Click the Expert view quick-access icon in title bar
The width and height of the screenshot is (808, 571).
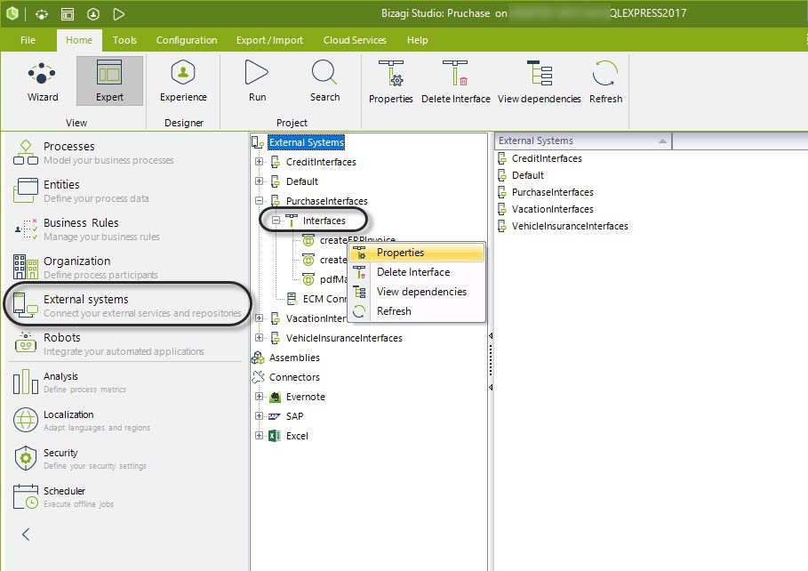[68, 14]
